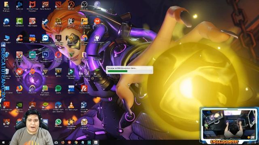Open the Steam desktop shortcut
Viewport: 259px width, 145px height.
[x=45, y=23]
